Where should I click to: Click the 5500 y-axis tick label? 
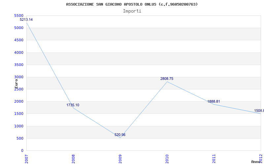(19, 16)
